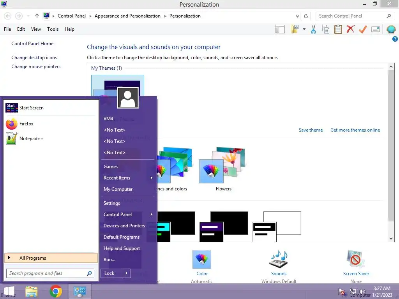This screenshot has height=299, width=399.
Task: Click the Paste clipboard toolbar icon
Action: [x=338, y=29]
